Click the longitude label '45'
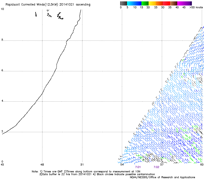The image size is (204, 179). pyautogui.click(x=2, y=165)
